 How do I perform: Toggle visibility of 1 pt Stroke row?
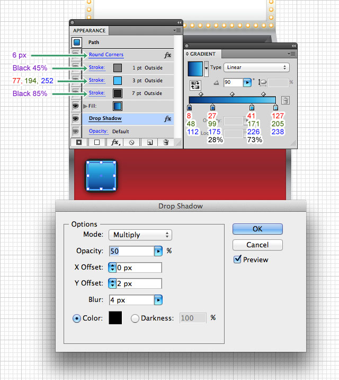(76, 67)
